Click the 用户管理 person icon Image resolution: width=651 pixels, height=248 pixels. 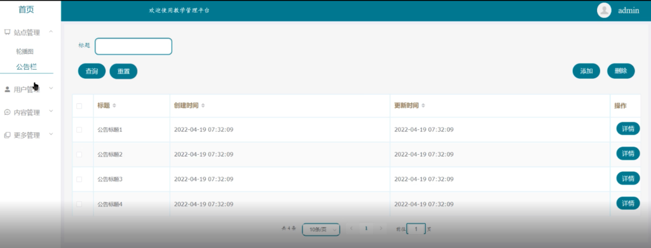point(7,89)
